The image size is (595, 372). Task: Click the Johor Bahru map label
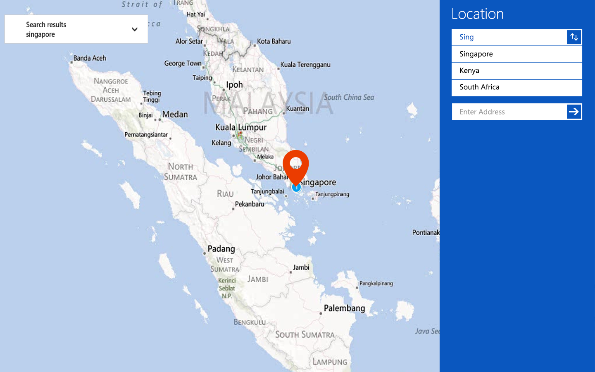(x=271, y=177)
